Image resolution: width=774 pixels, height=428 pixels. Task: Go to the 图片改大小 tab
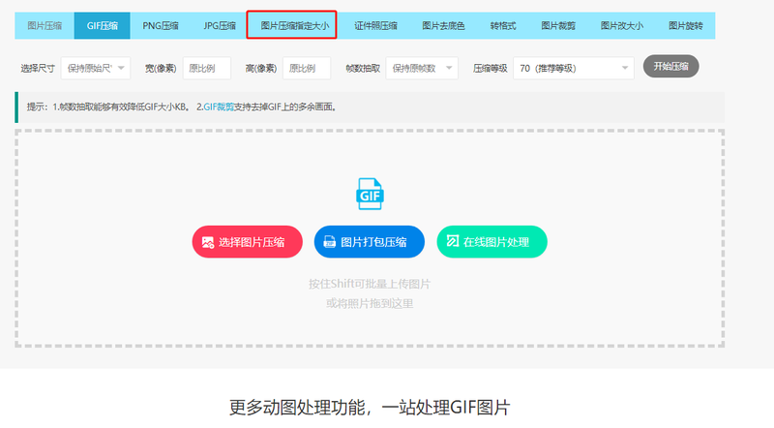[x=622, y=26]
